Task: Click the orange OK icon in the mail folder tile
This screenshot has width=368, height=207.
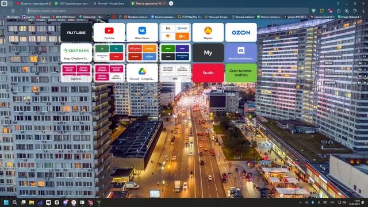Action: point(182,36)
